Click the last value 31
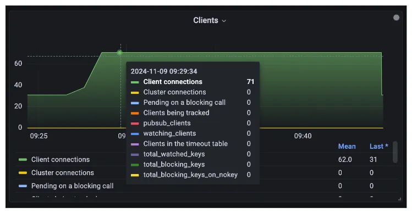 373,160
